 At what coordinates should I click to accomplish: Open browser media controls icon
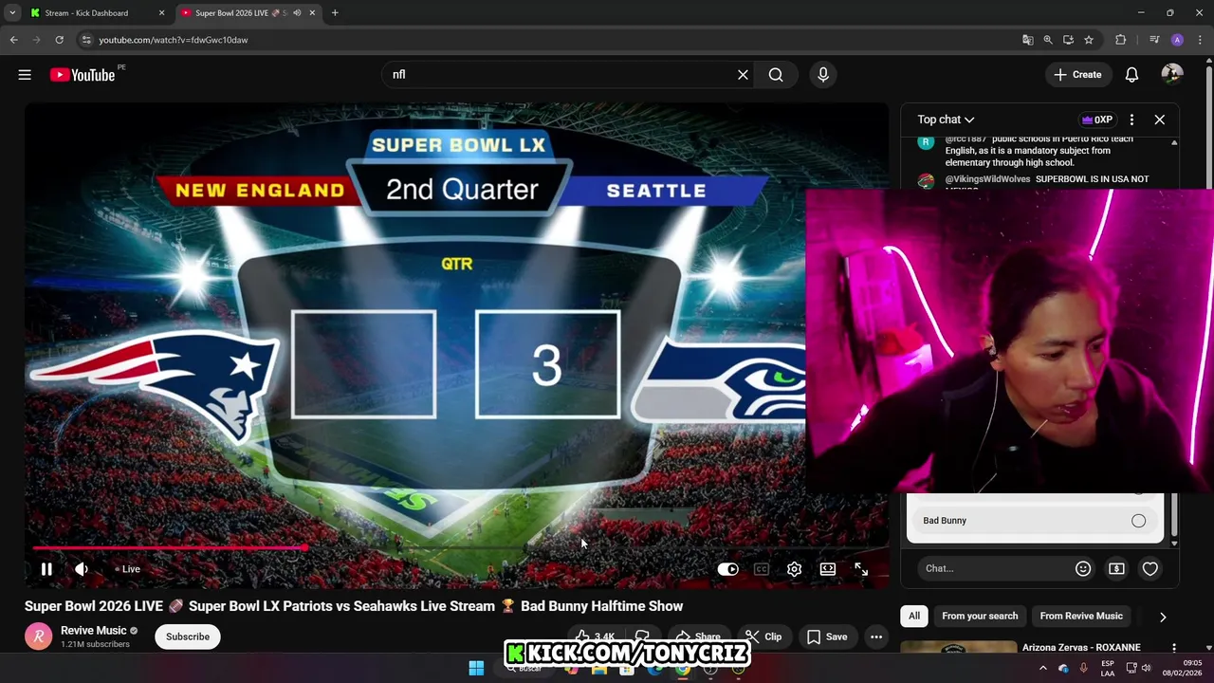click(x=1153, y=40)
